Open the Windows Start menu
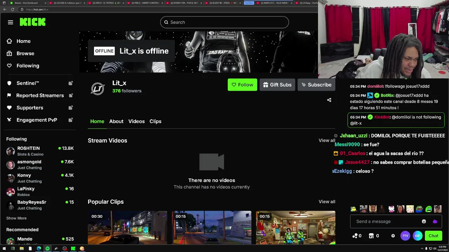This screenshot has height=252, width=449. pos(4,249)
